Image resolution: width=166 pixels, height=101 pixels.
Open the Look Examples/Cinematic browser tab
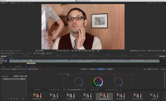tap(55, 90)
